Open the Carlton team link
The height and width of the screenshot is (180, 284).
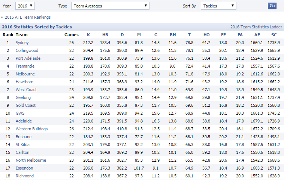tap(22, 152)
